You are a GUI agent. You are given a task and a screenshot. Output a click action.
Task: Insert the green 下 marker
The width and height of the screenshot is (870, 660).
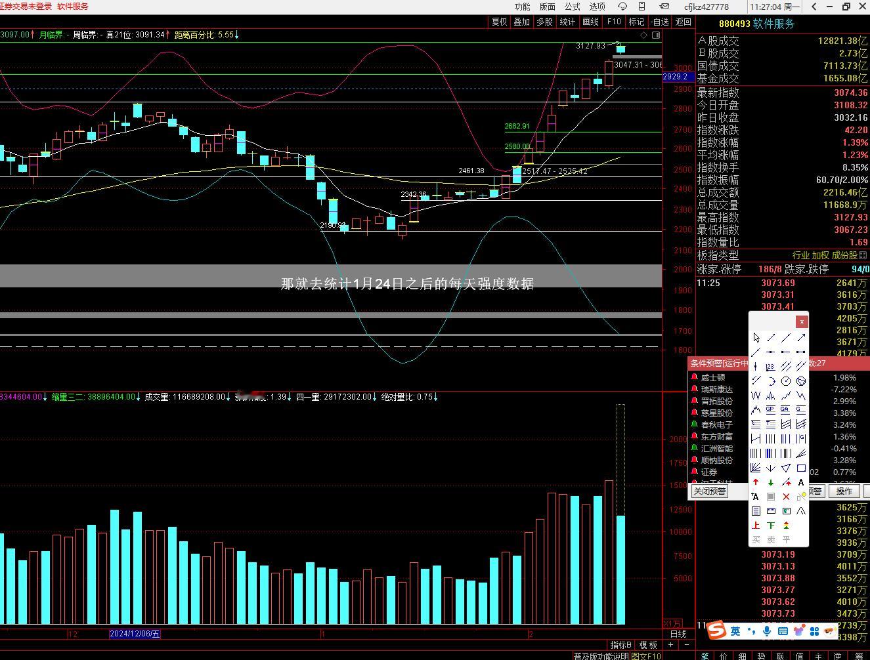(x=771, y=525)
